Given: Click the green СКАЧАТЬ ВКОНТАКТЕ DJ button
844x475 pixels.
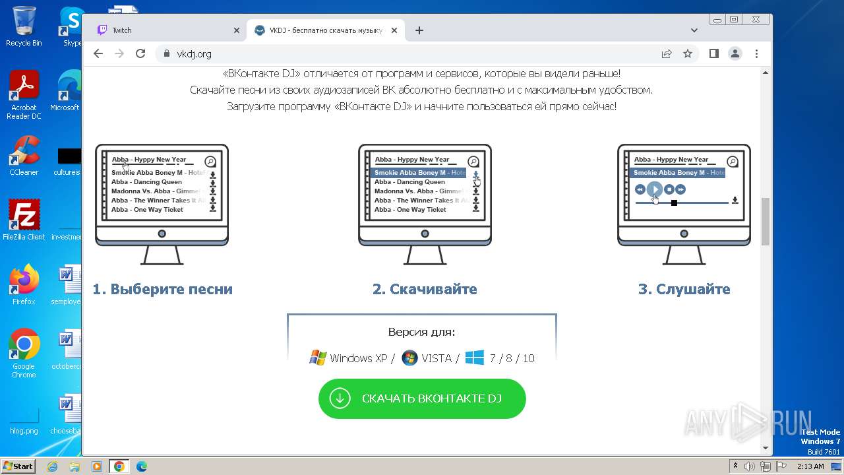Looking at the screenshot, I should 422,398.
